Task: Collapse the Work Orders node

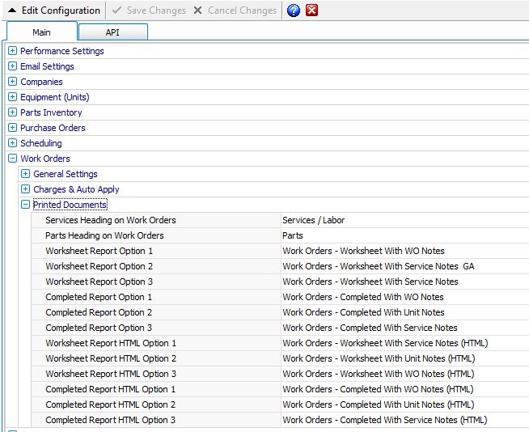Action: [x=12, y=159]
